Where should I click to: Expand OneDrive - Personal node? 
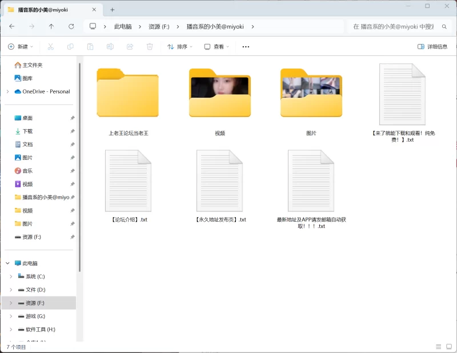coord(8,91)
